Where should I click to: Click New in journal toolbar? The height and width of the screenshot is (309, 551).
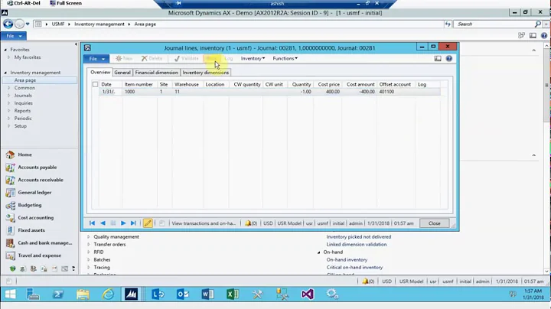(x=124, y=59)
